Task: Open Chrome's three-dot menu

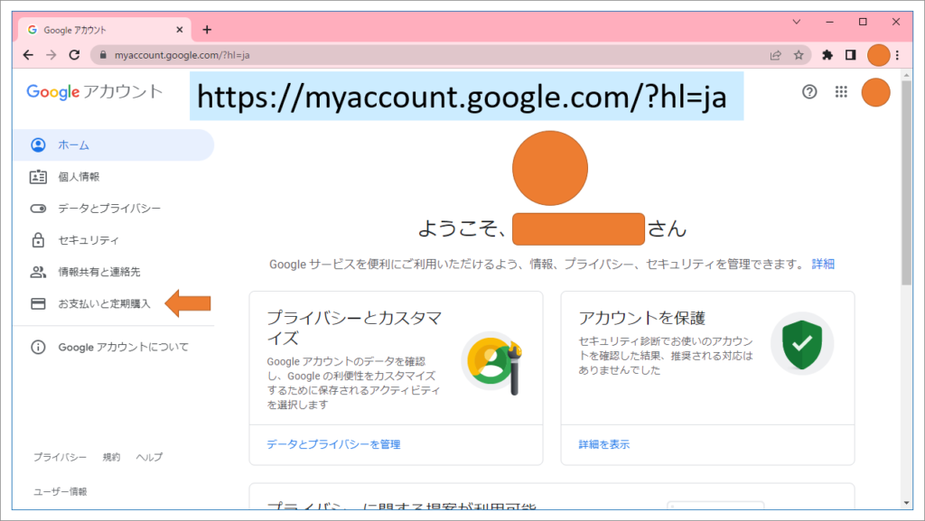Action: 897,55
